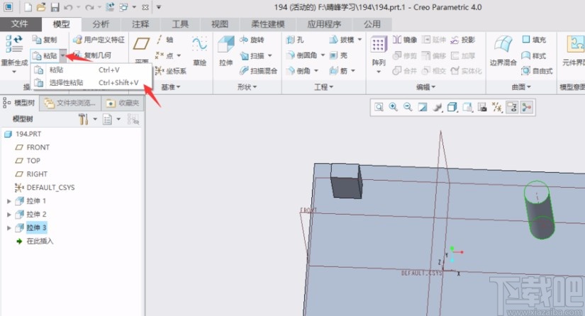The width and height of the screenshot is (585, 316).
Task: Click the Chamfer (倒角) tool
Action: (x=298, y=71)
